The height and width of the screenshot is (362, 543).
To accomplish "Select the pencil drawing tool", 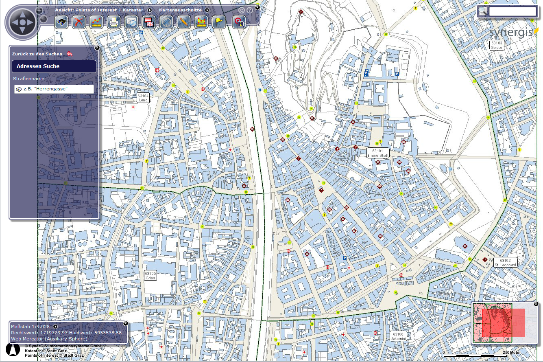I will click(184, 22).
